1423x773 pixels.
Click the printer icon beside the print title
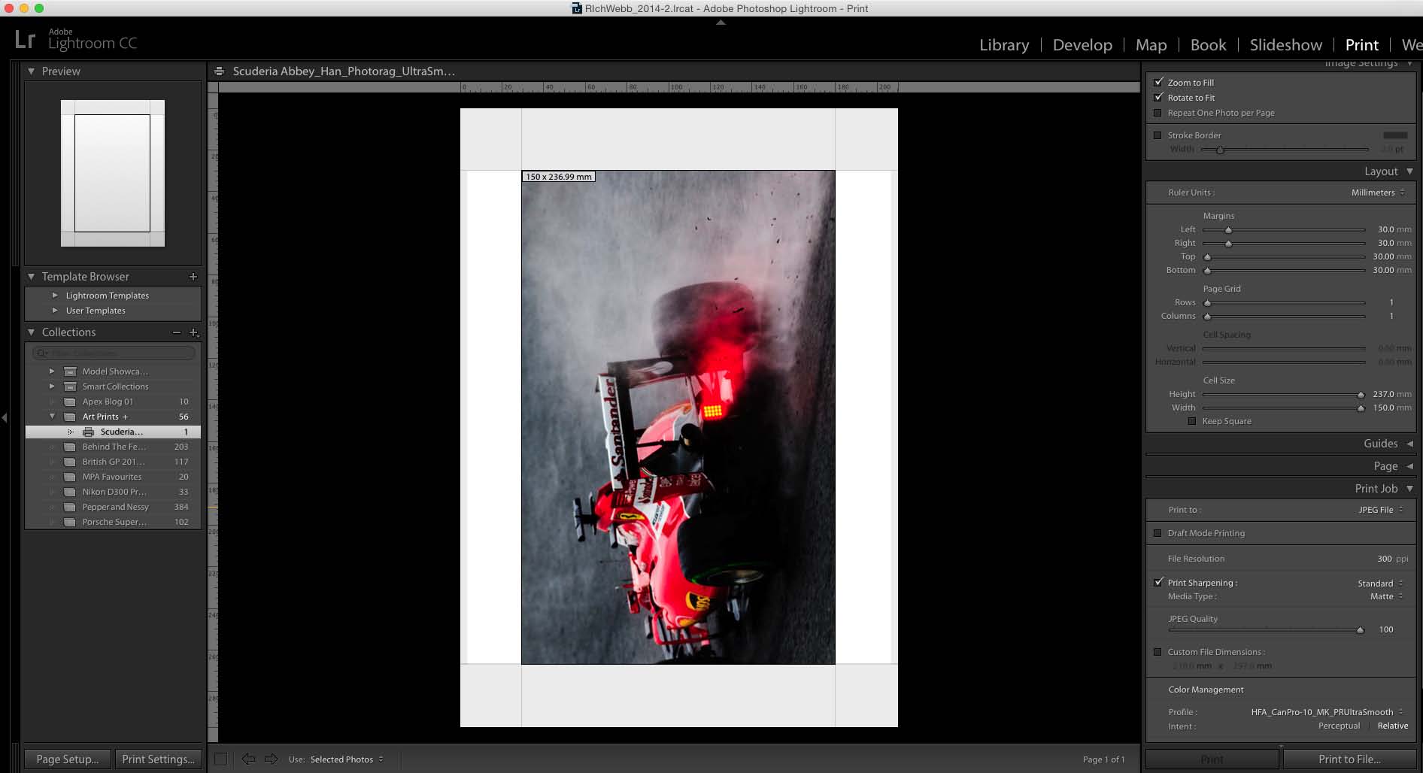tap(219, 71)
